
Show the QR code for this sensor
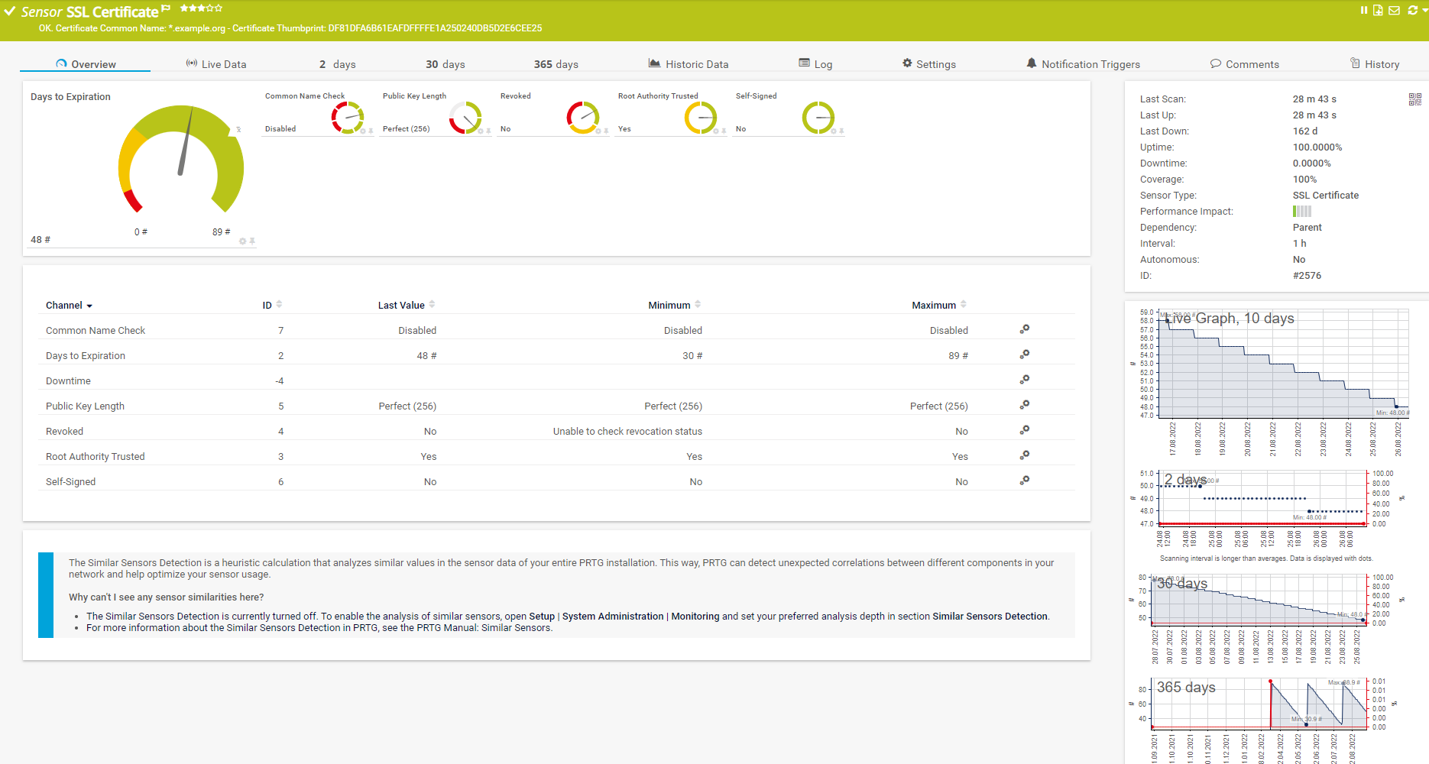pyautogui.click(x=1415, y=98)
